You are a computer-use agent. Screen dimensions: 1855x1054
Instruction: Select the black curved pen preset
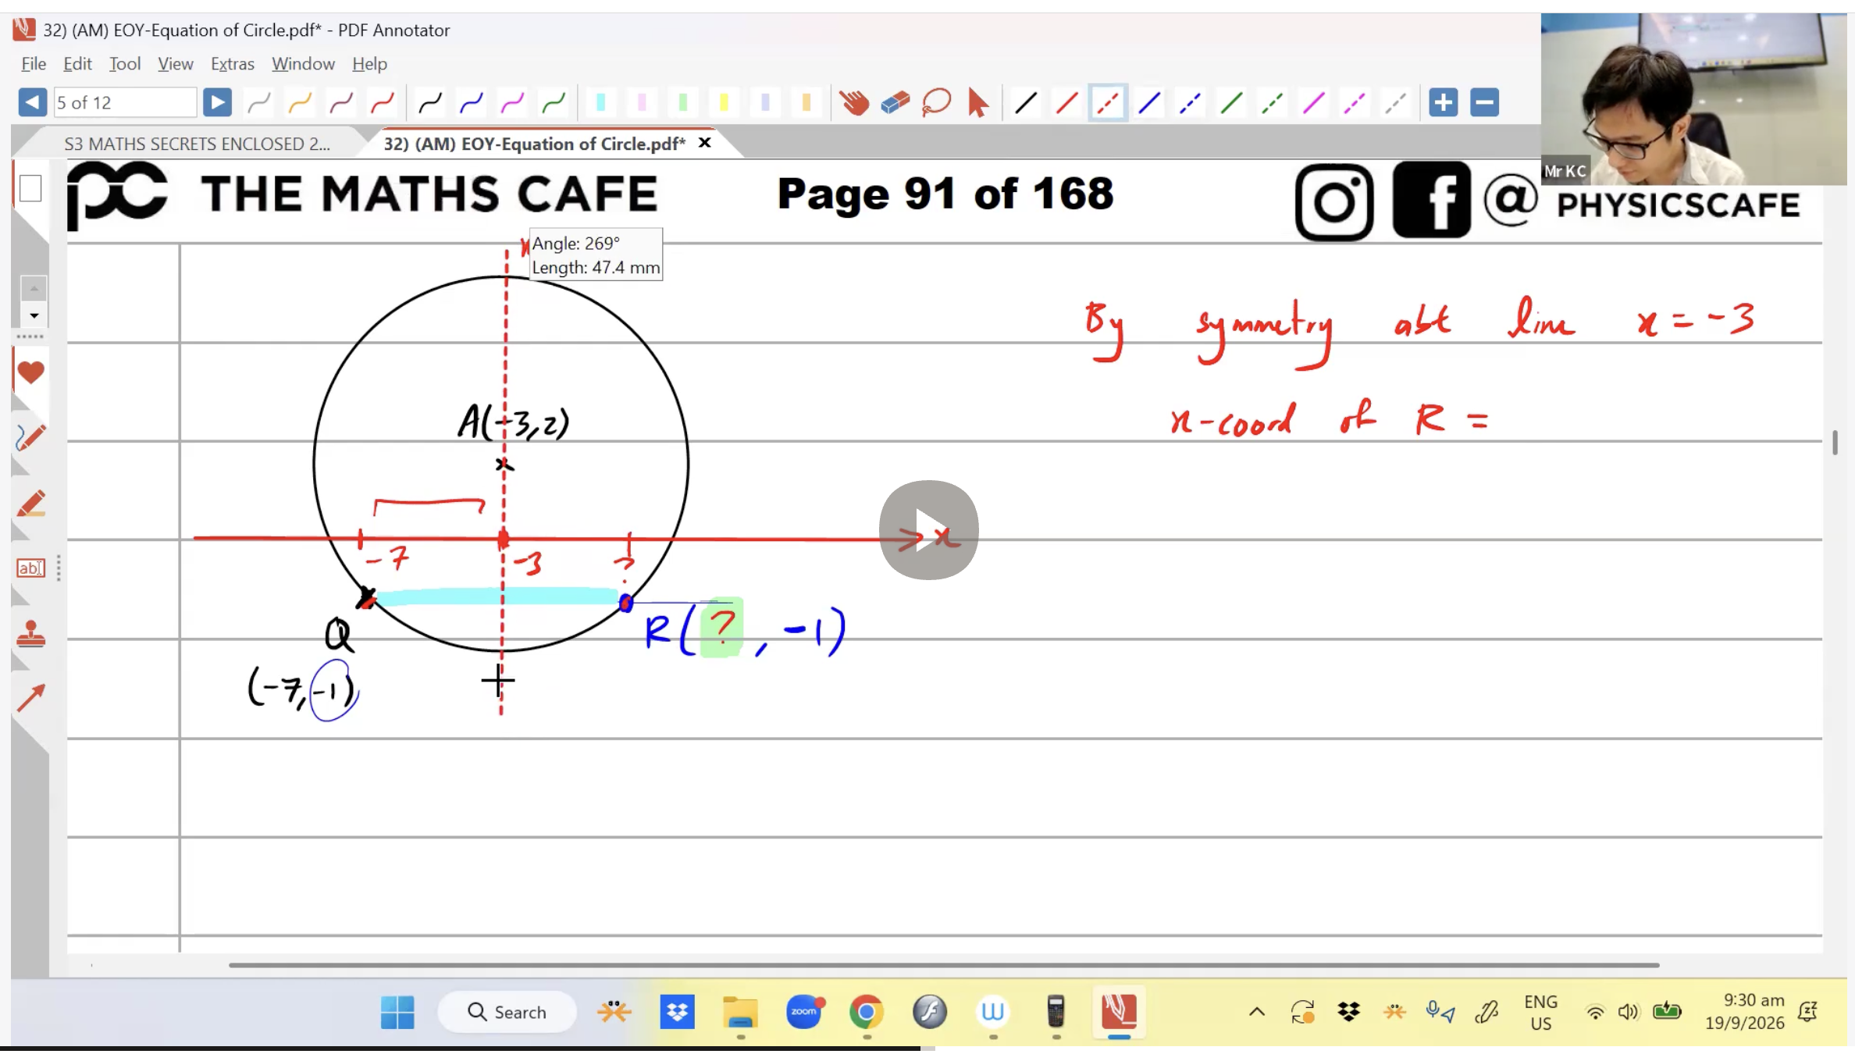[x=430, y=102]
